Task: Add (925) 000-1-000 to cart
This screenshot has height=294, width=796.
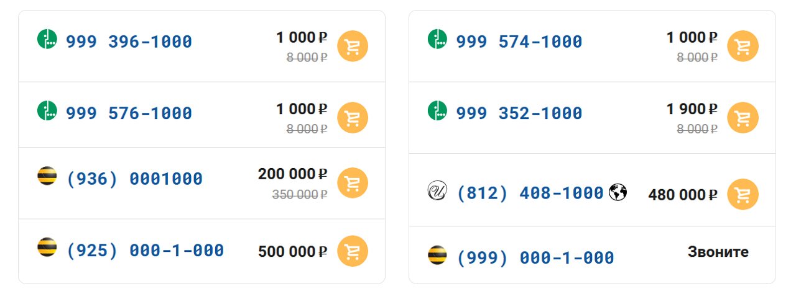Action: tap(353, 251)
